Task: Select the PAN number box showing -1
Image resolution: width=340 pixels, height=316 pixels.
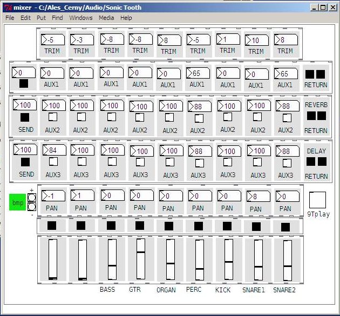Action: (53, 196)
